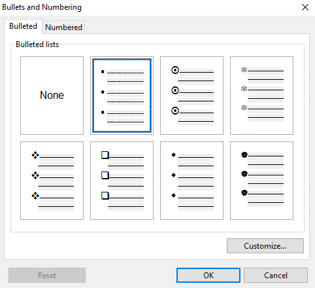Choose the dark flower rosette bullet style
Image resolution: width=315 pixels, height=288 pixels.
click(x=261, y=181)
